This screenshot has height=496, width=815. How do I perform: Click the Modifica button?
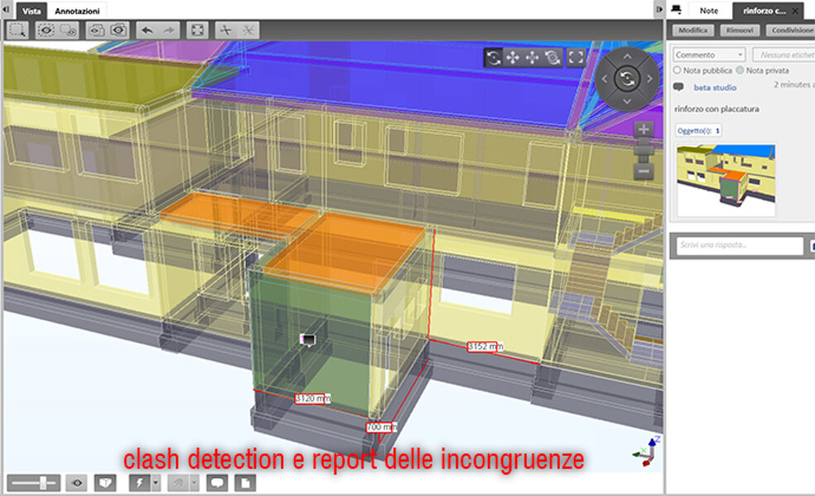(693, 31)
